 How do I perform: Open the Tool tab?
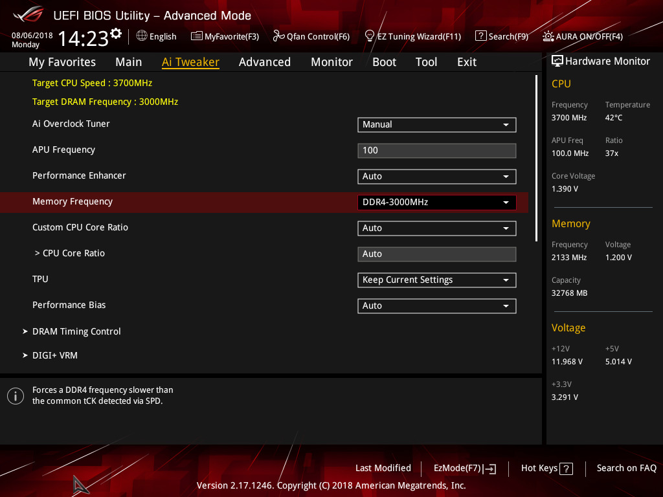[x=426, y=62]
